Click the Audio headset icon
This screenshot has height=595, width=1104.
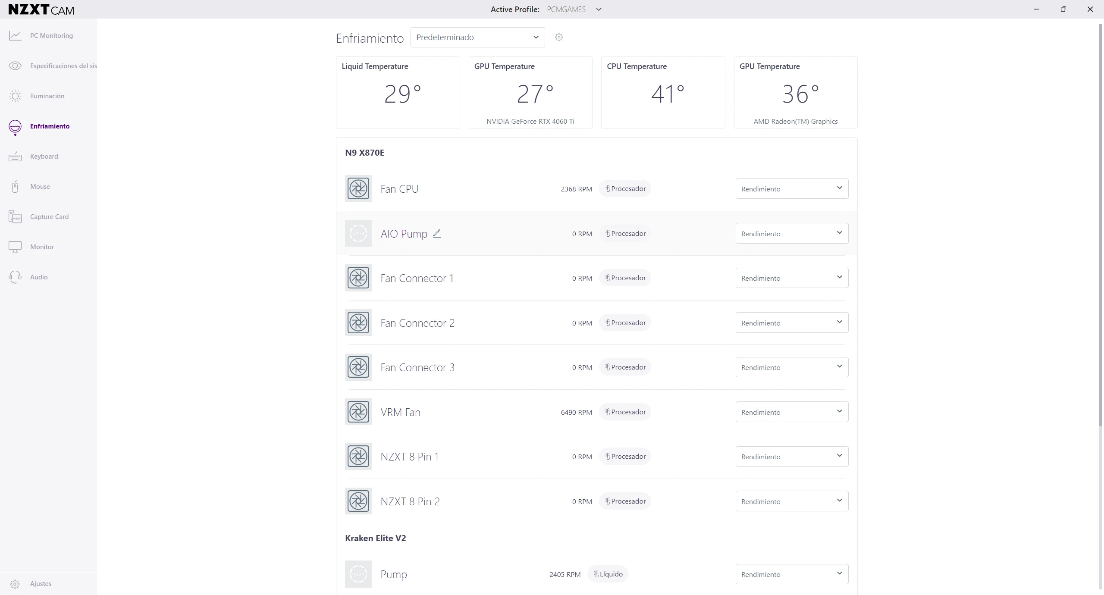point(15,277)
